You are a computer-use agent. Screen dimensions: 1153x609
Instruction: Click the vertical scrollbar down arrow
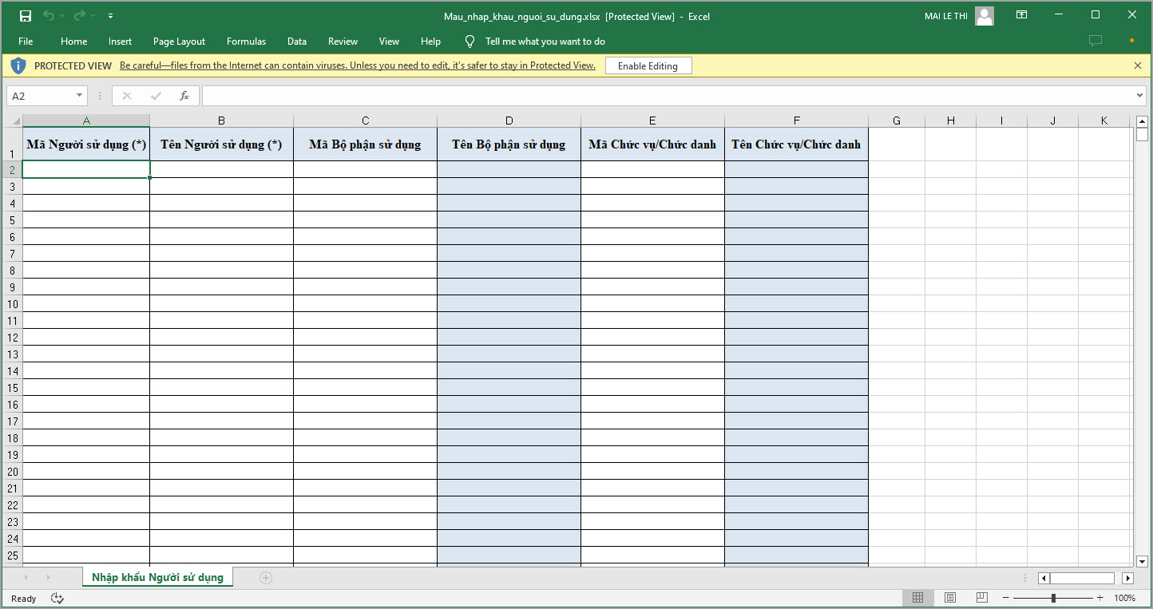point(1142,561)
